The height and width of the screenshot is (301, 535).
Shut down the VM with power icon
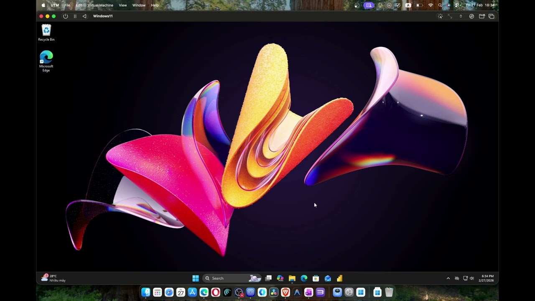(x=65, y=16)
